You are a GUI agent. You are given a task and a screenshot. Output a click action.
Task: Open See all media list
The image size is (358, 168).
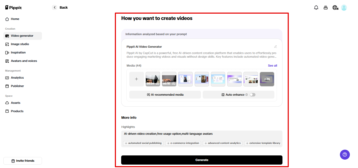272,66
